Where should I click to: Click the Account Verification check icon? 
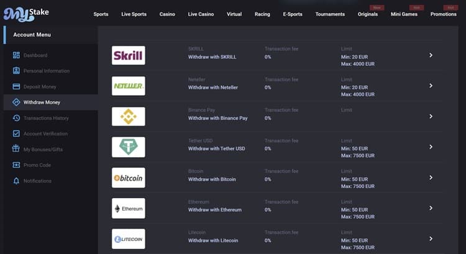(16, 134)
